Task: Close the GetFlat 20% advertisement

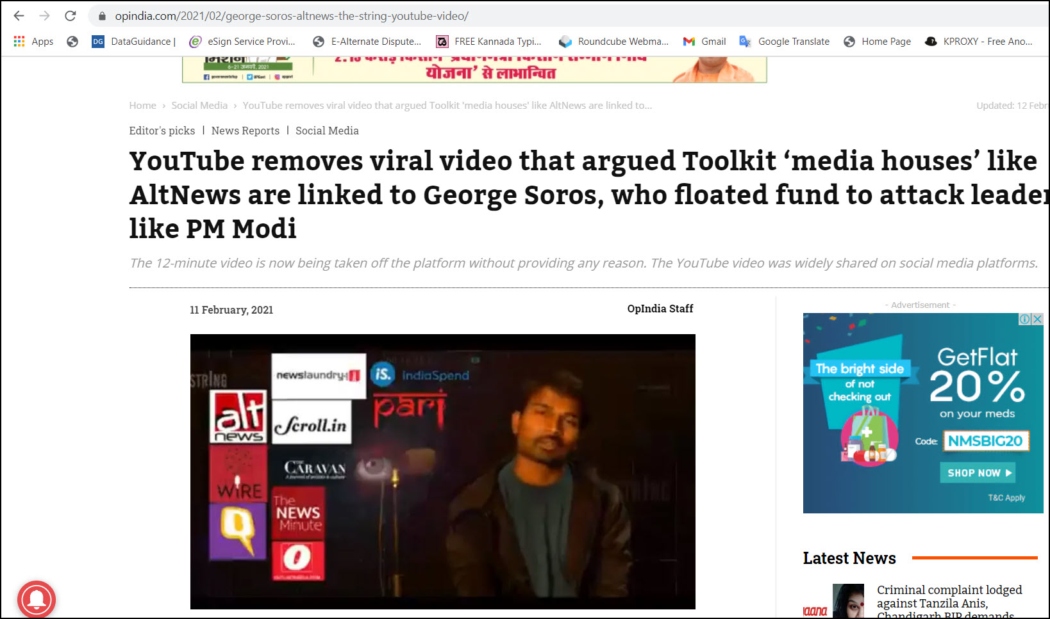Action: pyautogui.click(x=1037, y=319)
